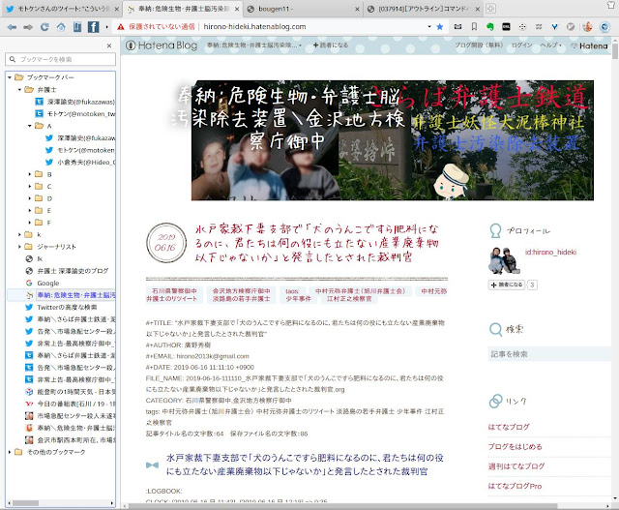
Task: Open the Facebook toolbar shortcut
Action: click(93, 27)
